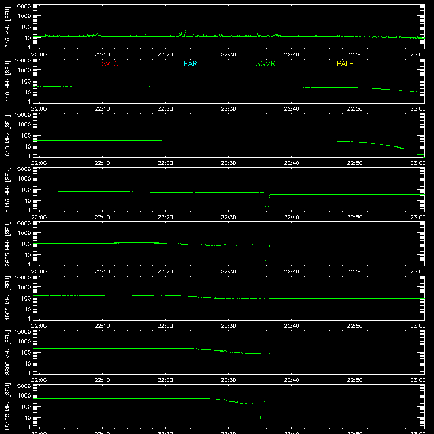Viewport: 434px width, 434px height.
Task: Click the red SVTO station label
Action: coord(110,63)
